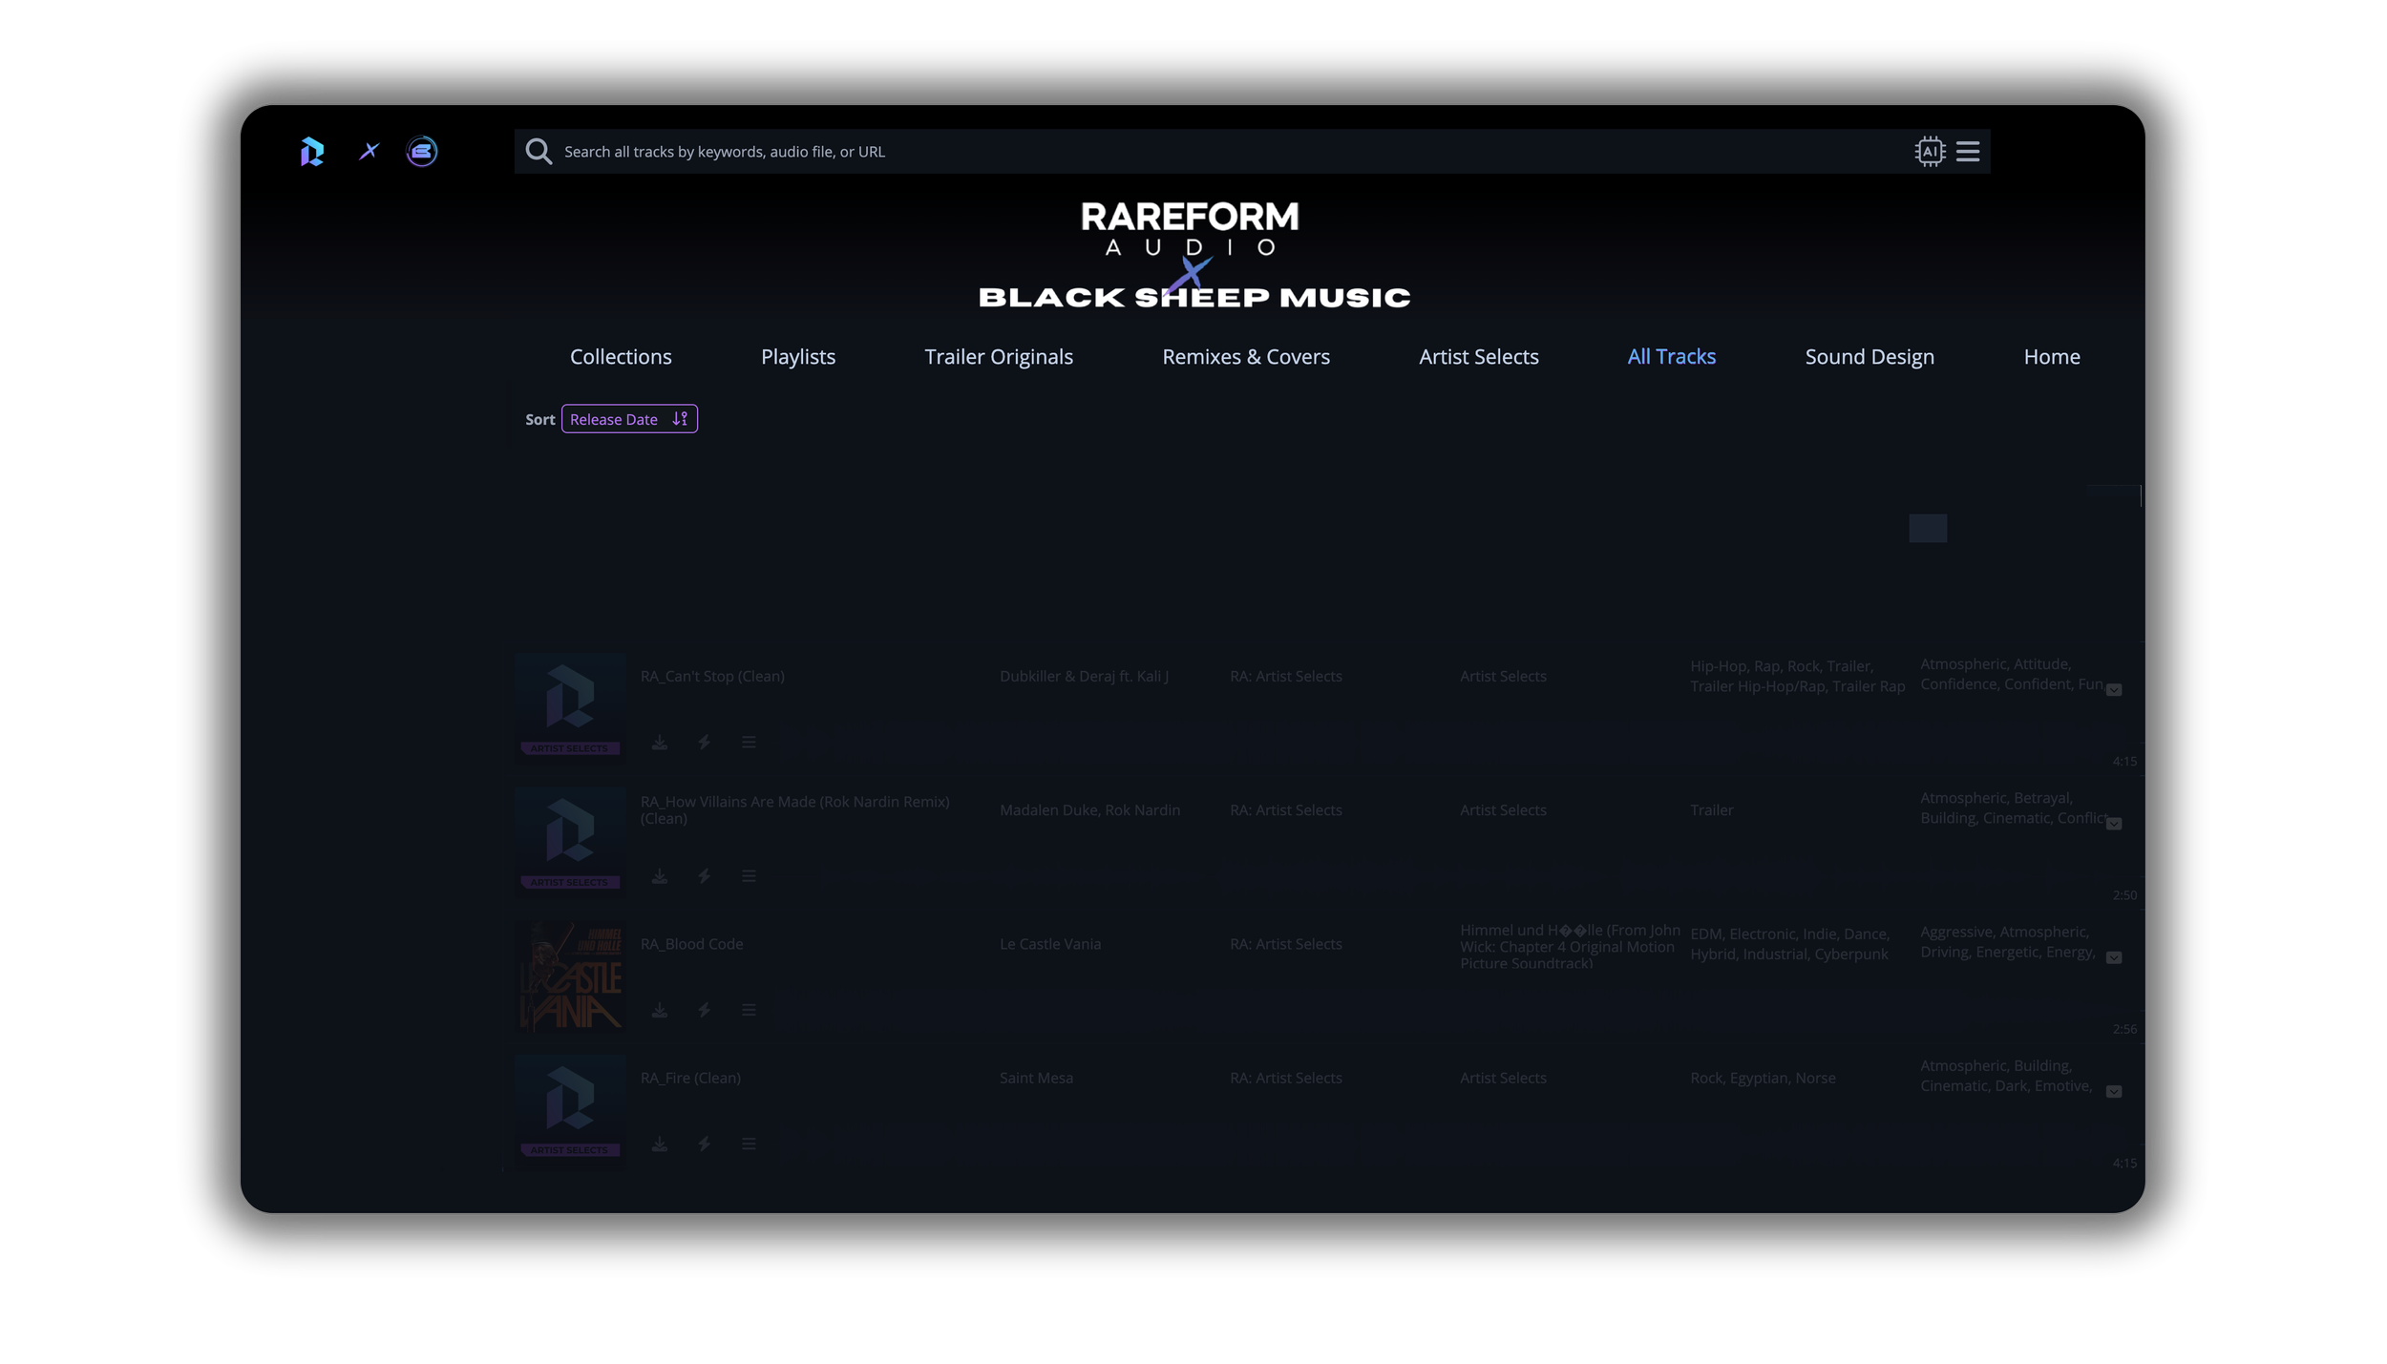The height and width of the screenshot is (1364, 2387).
Task: Open the Collections tab link
Action: 621,357
